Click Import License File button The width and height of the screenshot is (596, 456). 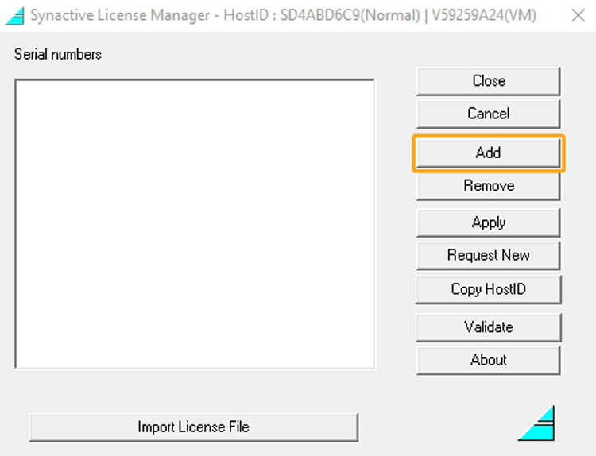point(193,427)
